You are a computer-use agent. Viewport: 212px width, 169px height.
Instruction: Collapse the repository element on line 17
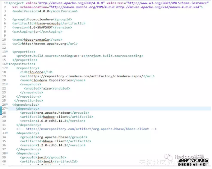pos(7,68)
